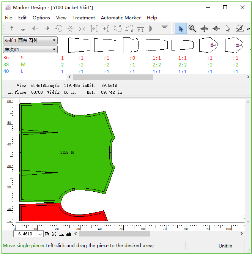This screenshot has height=257, width=252.
Task: Click the stacked horizontal lines icon
Action: pos(164,27)
